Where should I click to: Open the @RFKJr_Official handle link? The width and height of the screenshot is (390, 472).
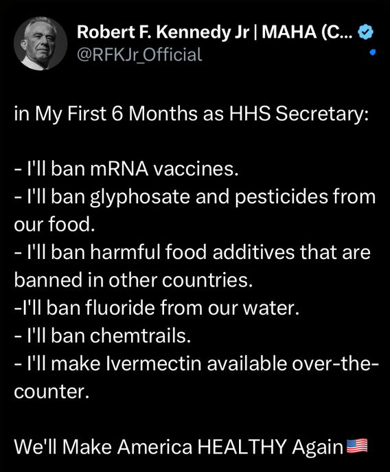click(x=139, y=54)
